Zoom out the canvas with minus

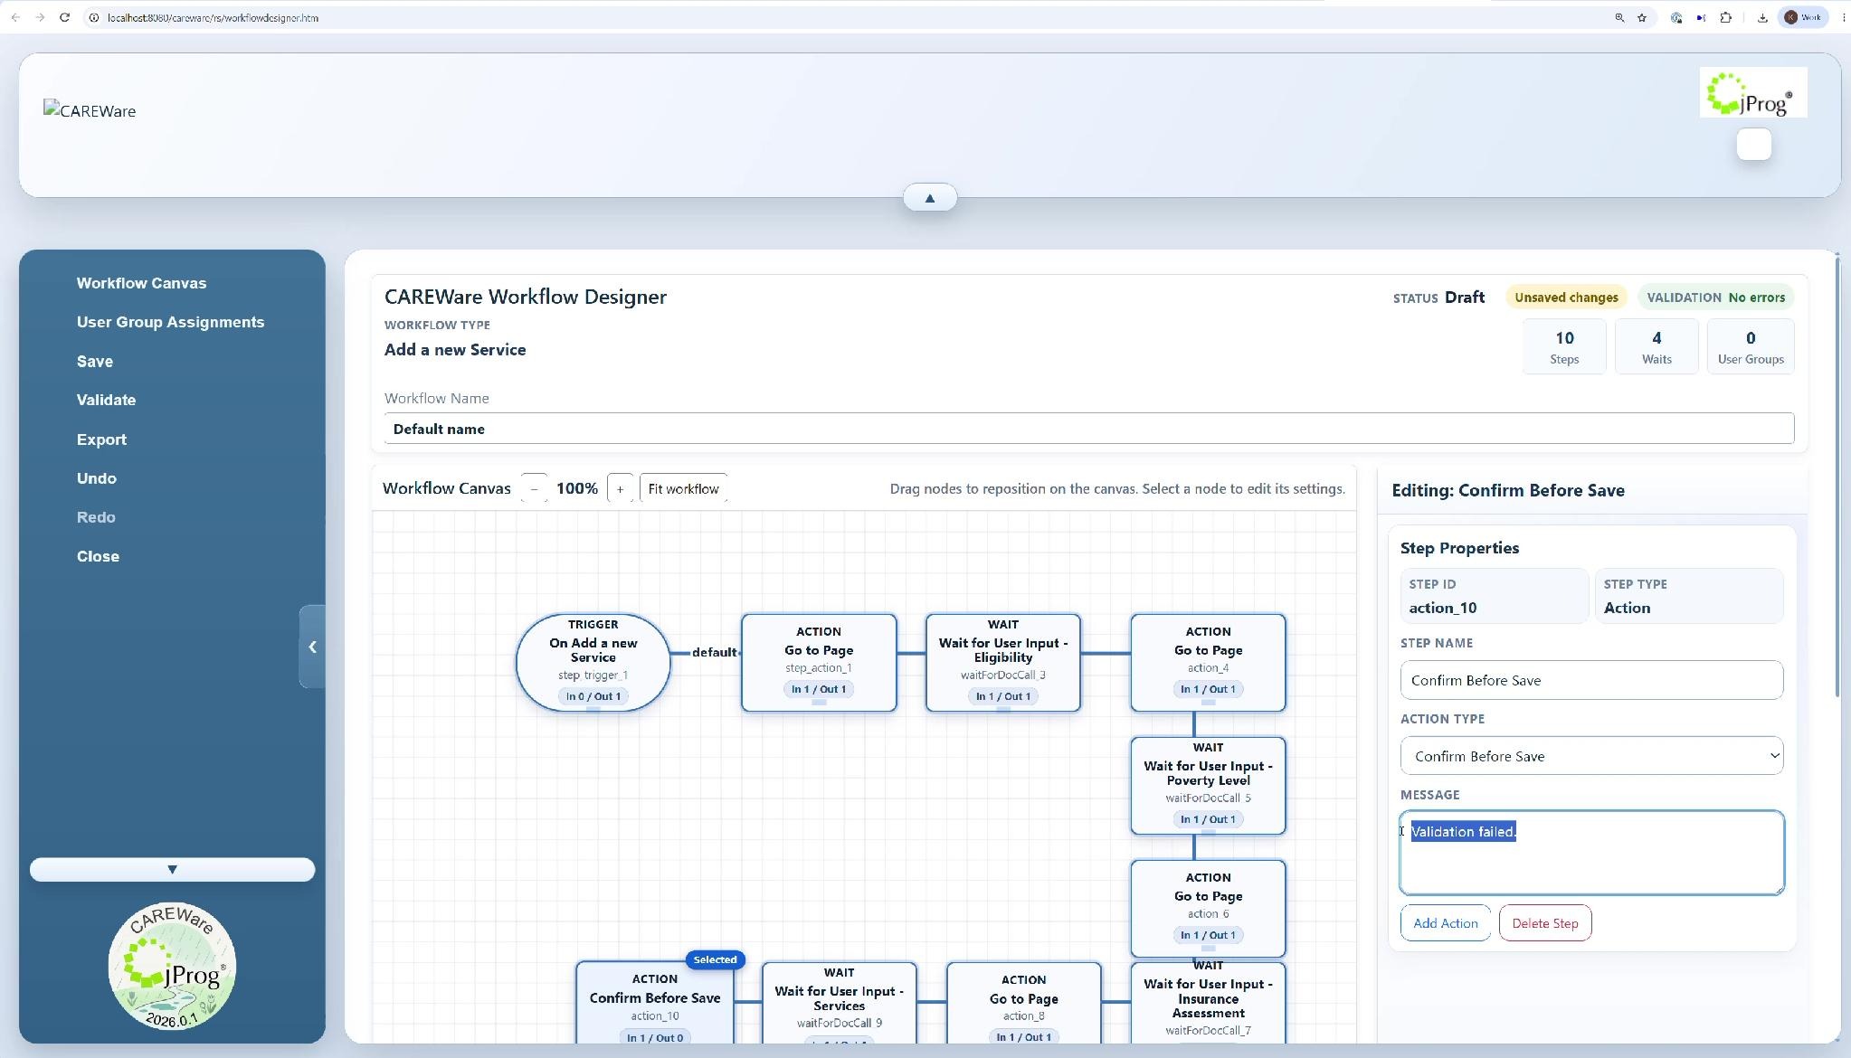pyautogui.click(x=534, y=488)
